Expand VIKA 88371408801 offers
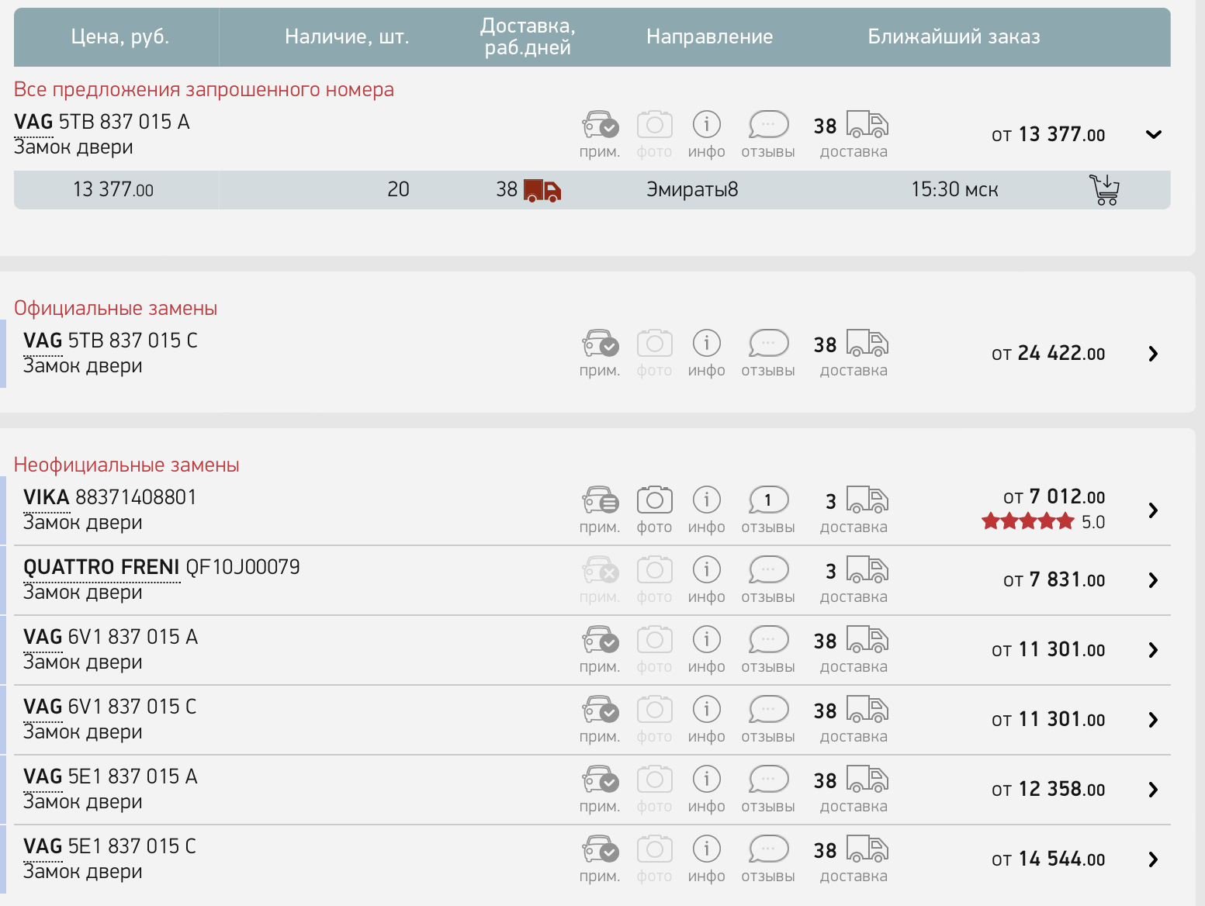1205x906 pixels. pyautogui.click(x=1153, y=510)
